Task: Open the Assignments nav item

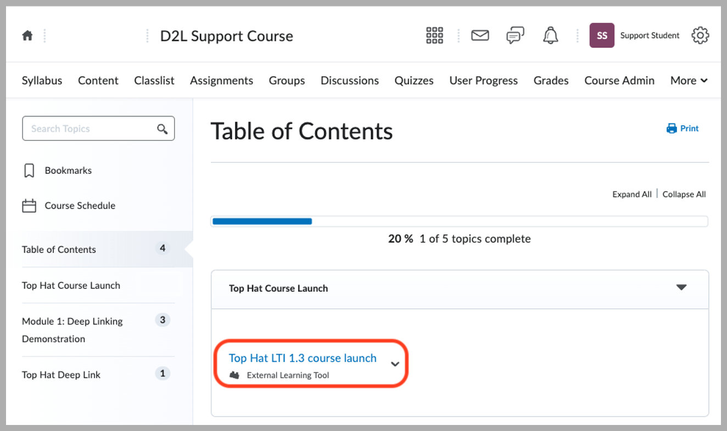Action: pyautogui.click(x=221, y=81)
